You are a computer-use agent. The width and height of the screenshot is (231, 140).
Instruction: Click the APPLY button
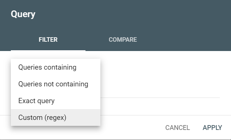tap(212, 128)
